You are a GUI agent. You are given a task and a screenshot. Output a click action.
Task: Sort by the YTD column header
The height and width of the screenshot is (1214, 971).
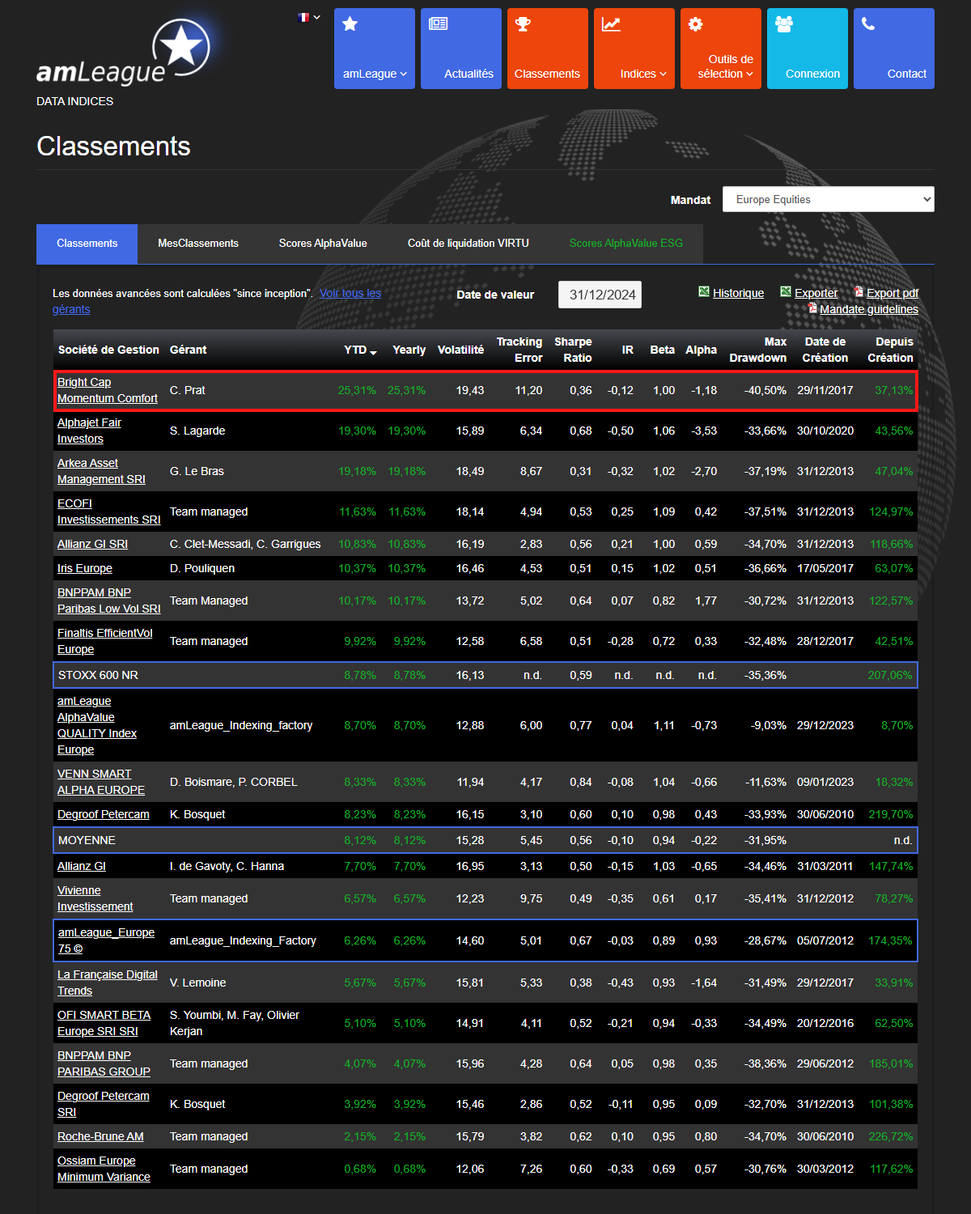(x=360, y=350)
